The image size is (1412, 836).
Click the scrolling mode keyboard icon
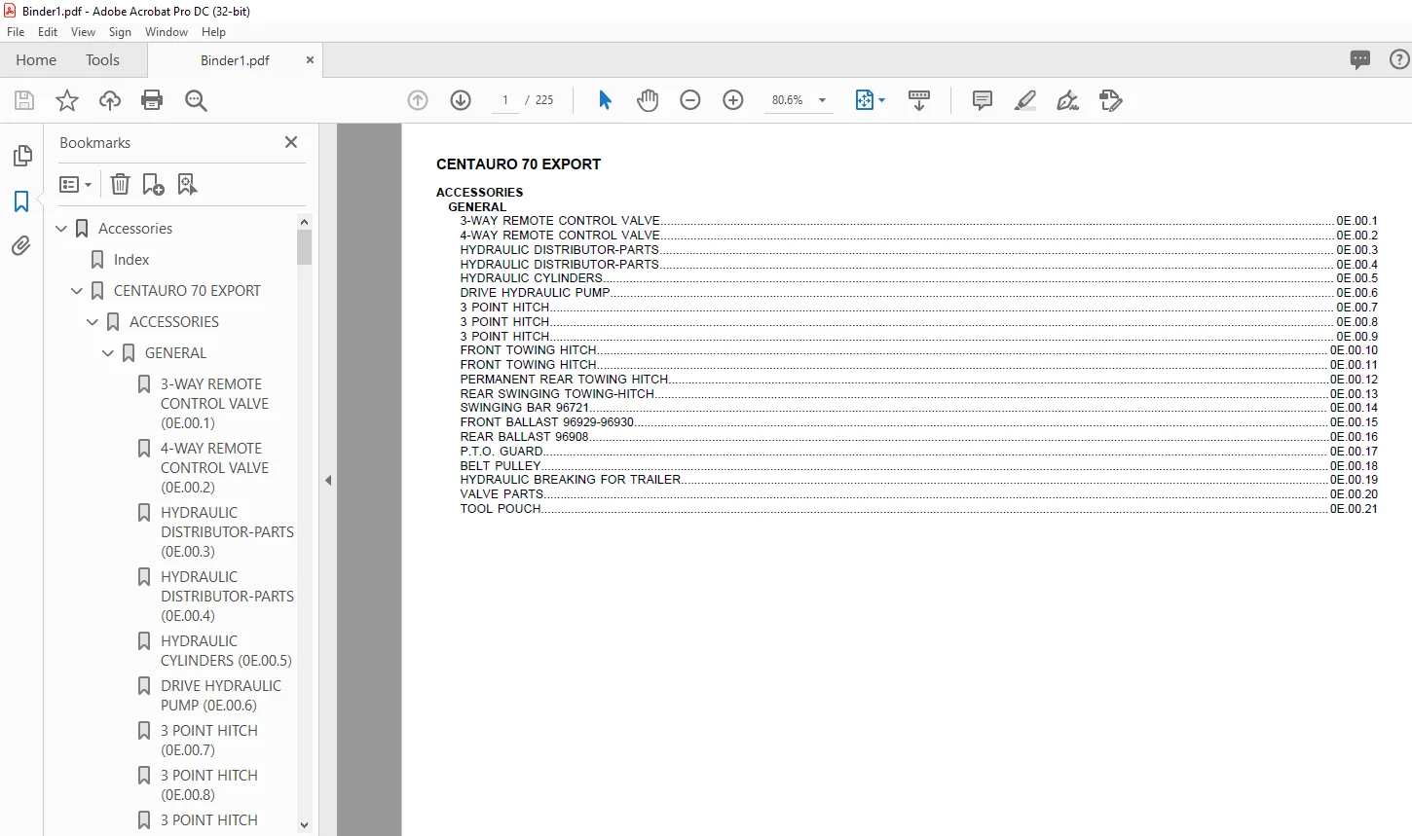pyautogui.click(x=919, y=100)
